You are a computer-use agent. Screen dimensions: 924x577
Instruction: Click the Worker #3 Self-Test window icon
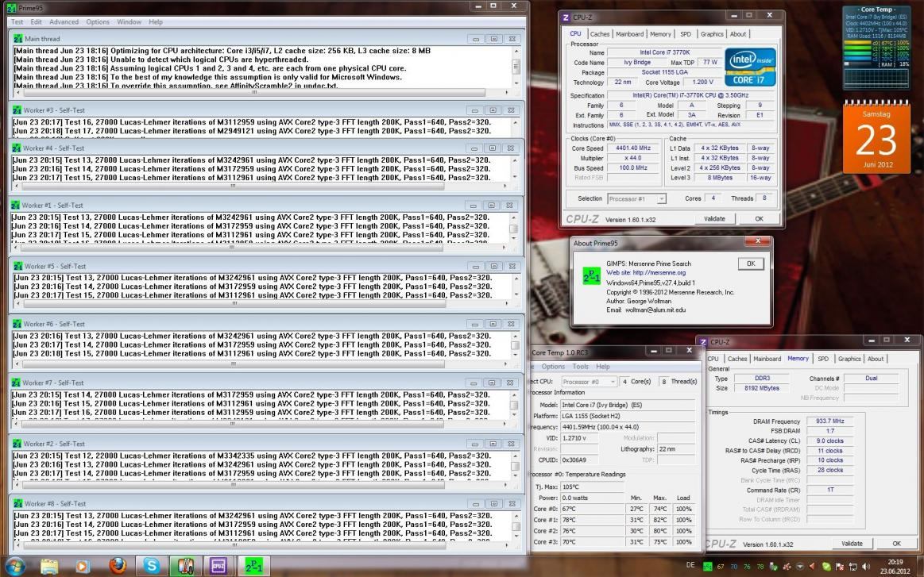17,110
